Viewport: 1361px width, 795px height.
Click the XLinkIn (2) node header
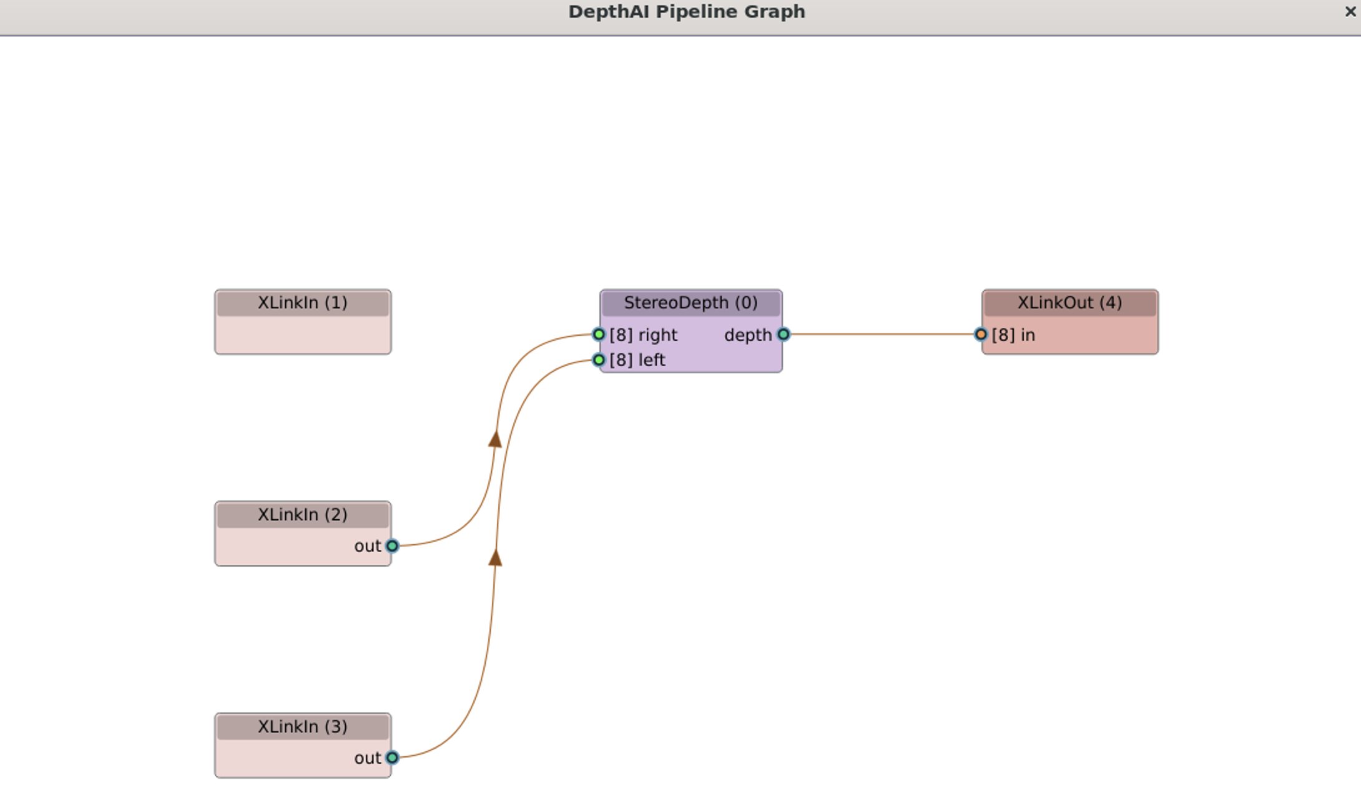pos(302,515)
